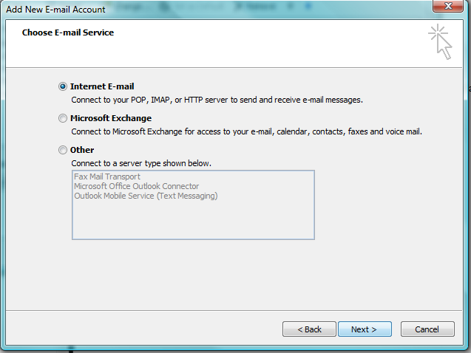Click 'Connect to a server type shown below' text
Image resolution: width=471 pixels, height=353 pixels.
click(141, 163)
